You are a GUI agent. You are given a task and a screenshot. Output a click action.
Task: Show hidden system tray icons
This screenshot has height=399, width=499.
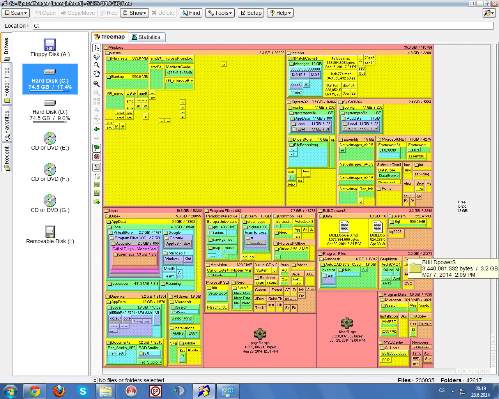pos(453,391)
